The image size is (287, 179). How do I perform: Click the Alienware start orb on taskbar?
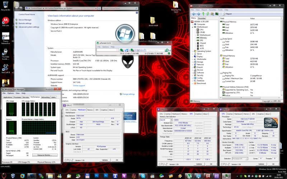pyautogui.click(x=4, y=176)
